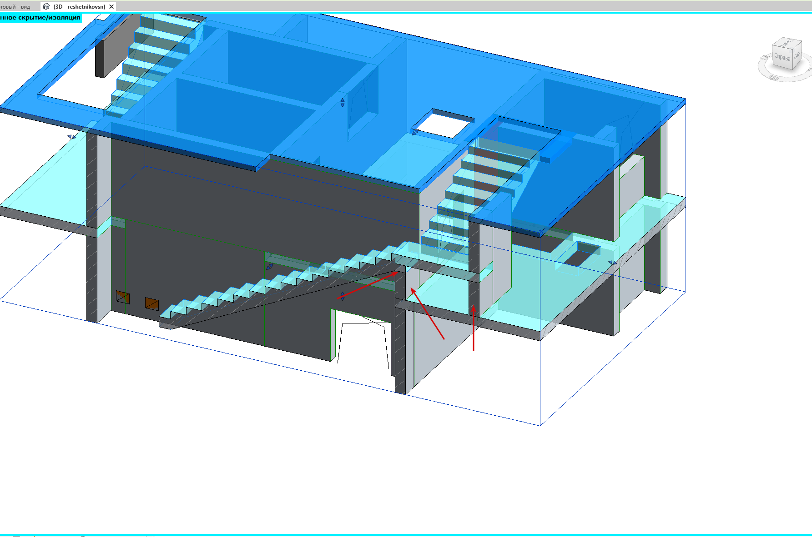Select the left brown wall opening
The height and width of the screenshot is (537, 812).
[123, 297]
